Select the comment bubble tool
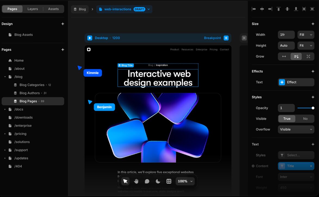Viewport: 319px width, 197px height. coord(147,181)
